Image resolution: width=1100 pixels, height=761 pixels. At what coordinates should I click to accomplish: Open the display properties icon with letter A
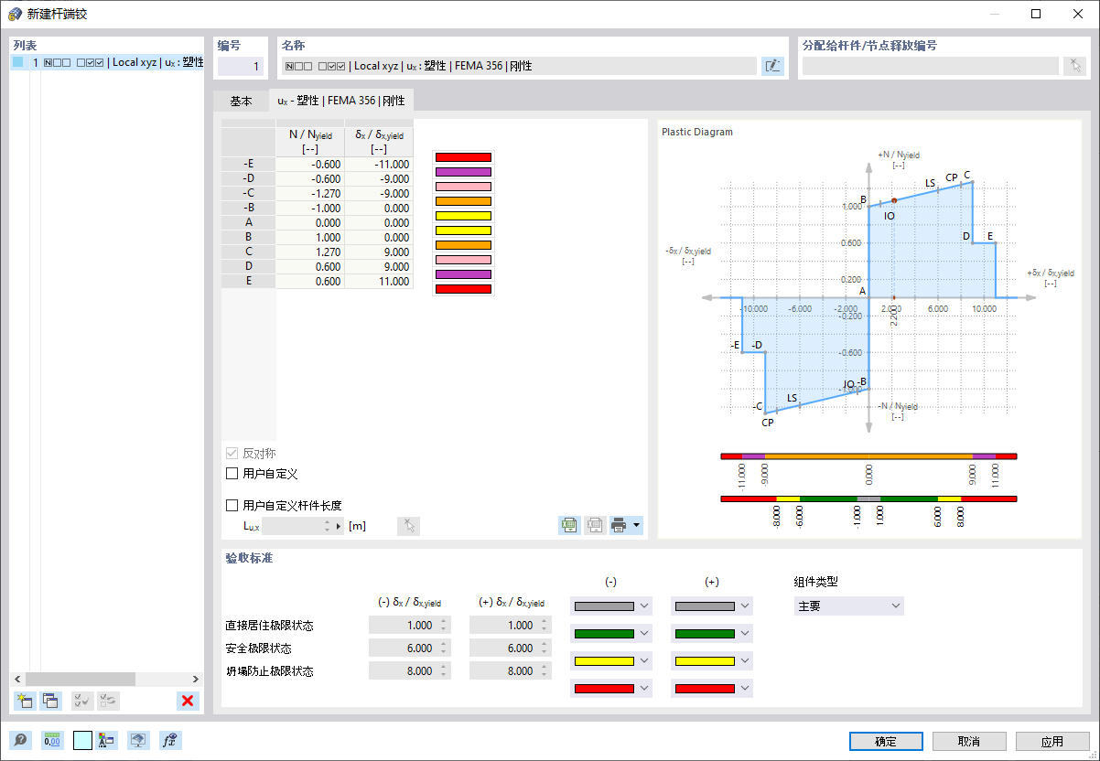click(107, 741)
